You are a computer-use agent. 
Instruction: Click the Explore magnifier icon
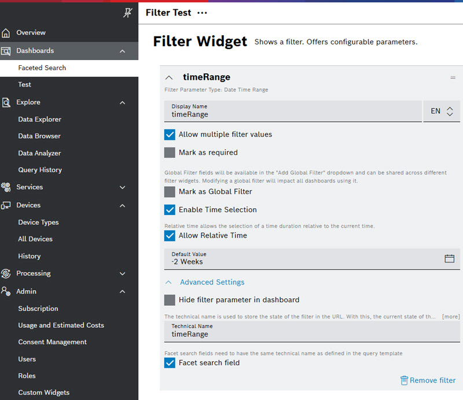[6, 102]
